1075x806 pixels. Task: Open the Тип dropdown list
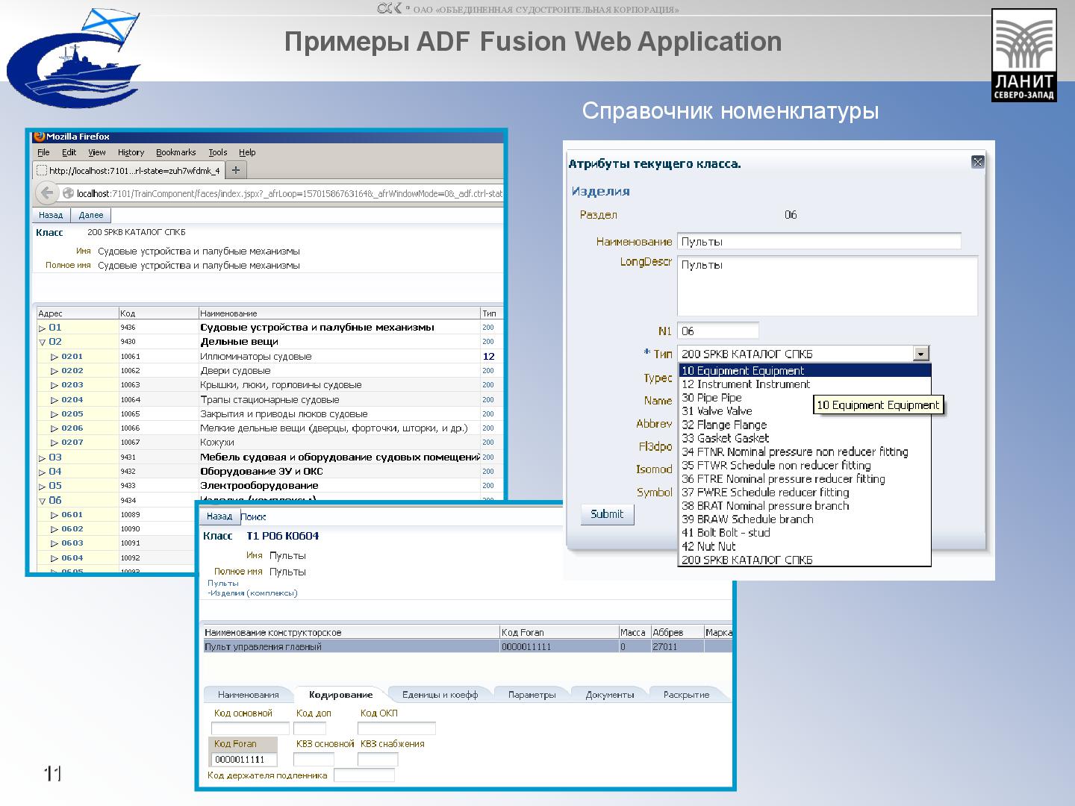click(x=922, y=353)
